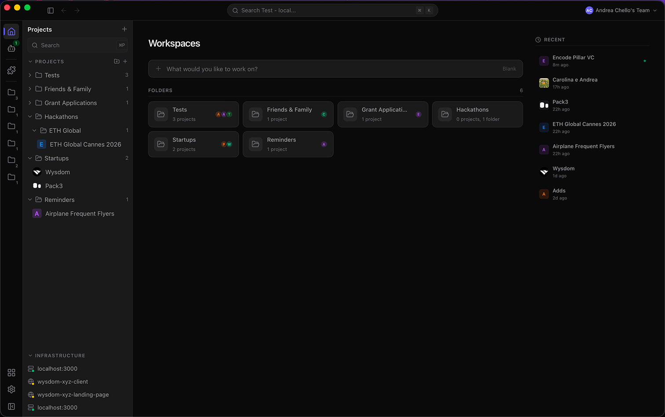Screen dimensions: 665x417
Task: Collapse the INFRASTRUCTURE section
Action: point(30,355)
